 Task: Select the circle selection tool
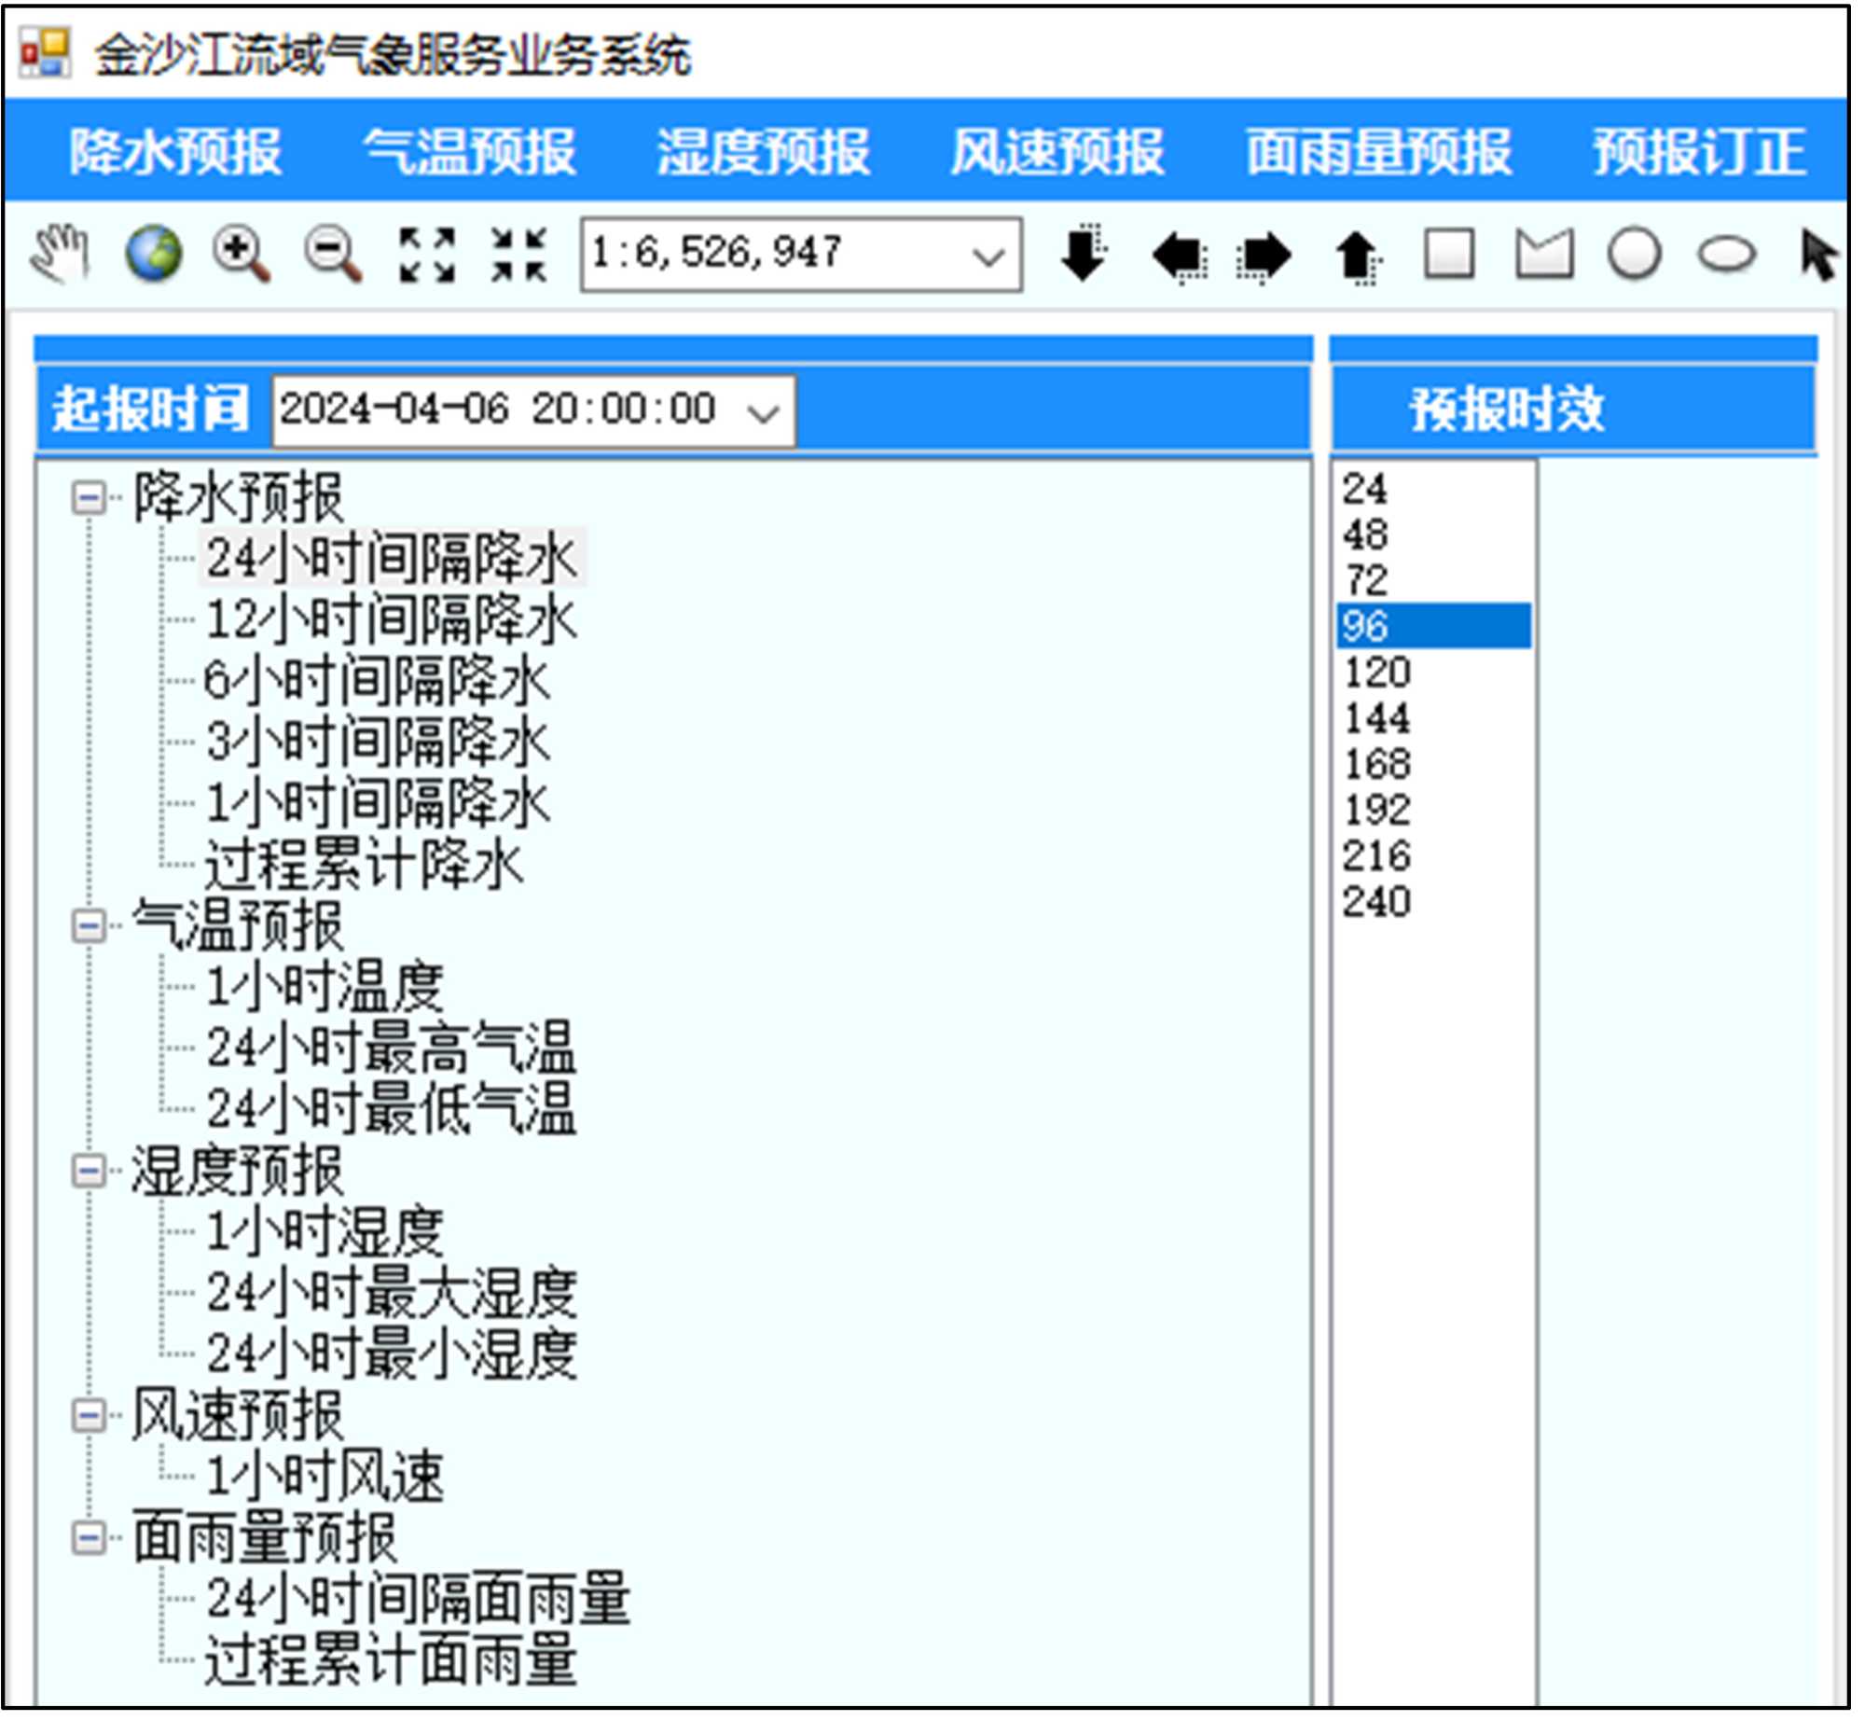pyautogui.click(x=1634, y=254)
